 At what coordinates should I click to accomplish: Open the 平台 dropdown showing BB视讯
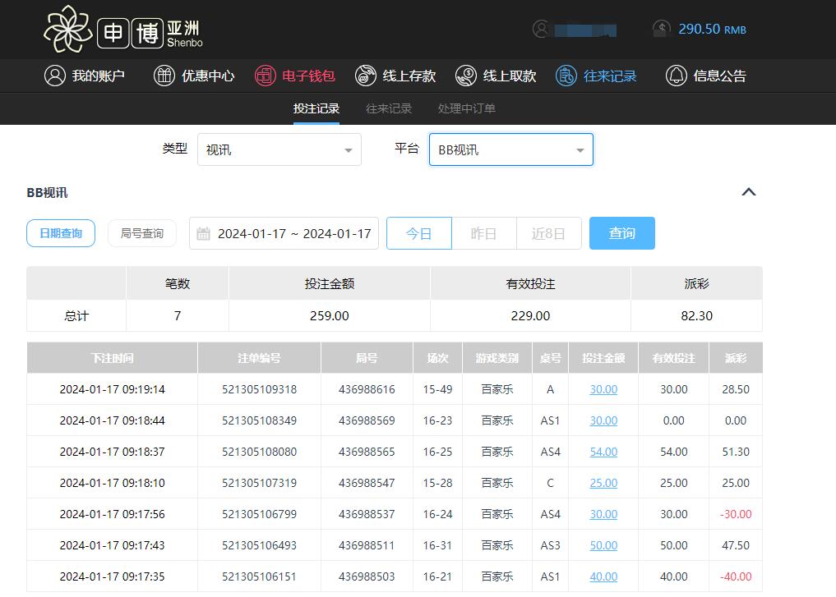pos(510,149)
